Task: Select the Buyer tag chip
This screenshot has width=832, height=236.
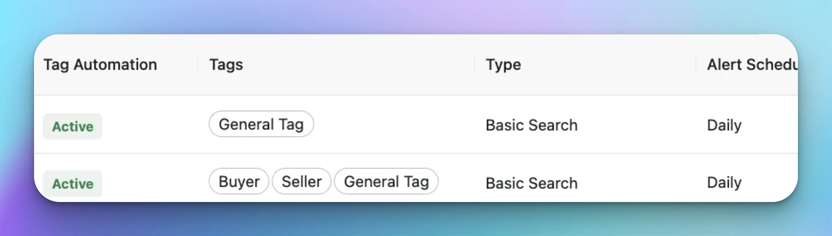Action: click(x=239, y=181)
